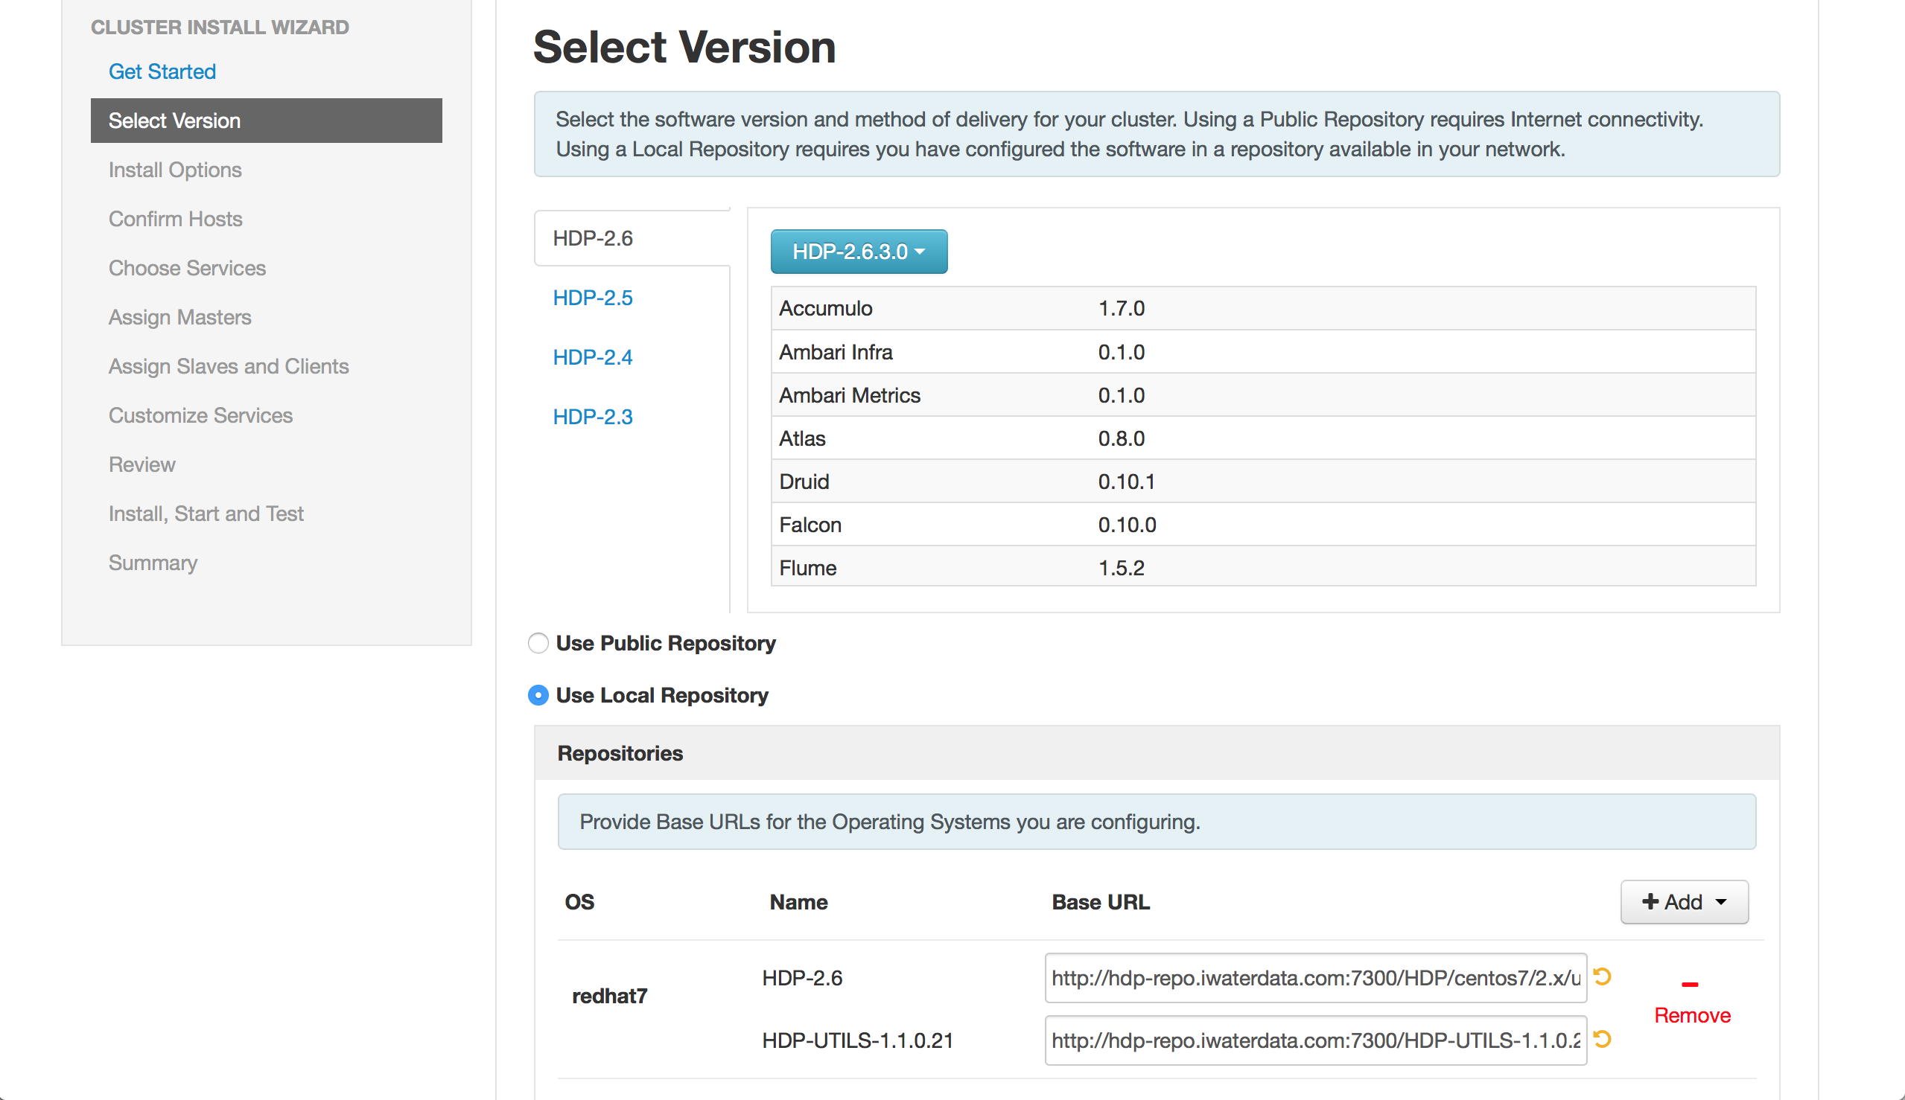
Task: Switch to the HDP-2.5 stack tab
Action: click(593, 298)
